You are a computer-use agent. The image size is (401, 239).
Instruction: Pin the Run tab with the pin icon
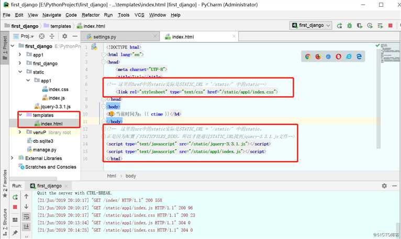tap(15, 232)
